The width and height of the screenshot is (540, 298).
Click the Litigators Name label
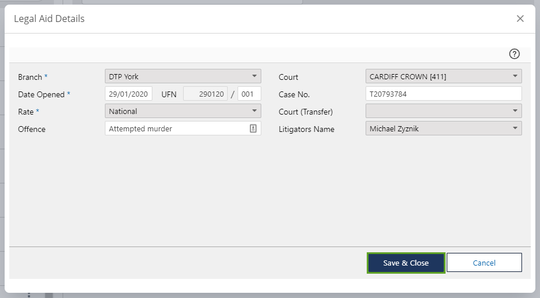click(x=307, y=129)
